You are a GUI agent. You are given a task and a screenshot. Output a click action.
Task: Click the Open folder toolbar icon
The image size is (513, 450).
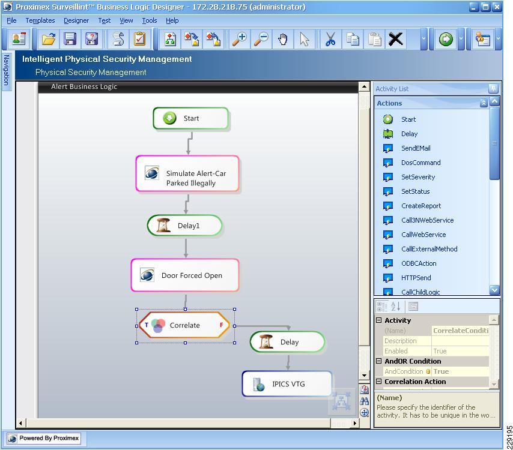coord(49,39)
